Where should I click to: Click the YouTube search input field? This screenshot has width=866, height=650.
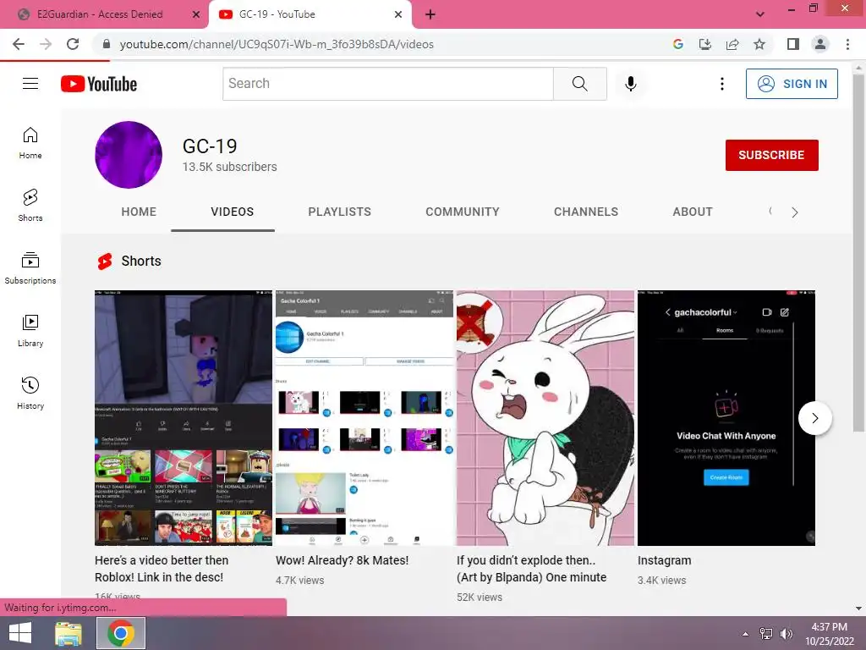(387, 84)
